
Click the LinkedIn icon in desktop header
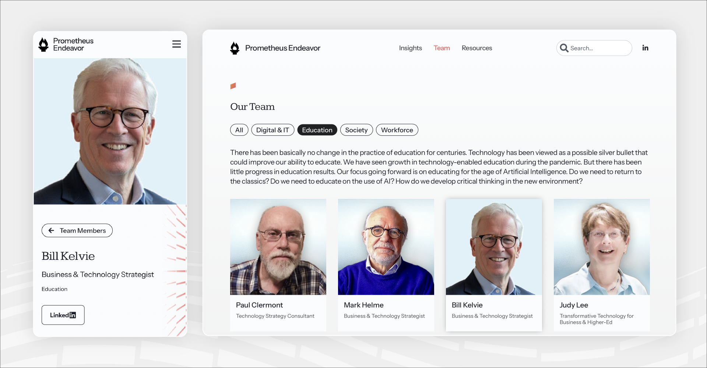click(x=645, y=48)
